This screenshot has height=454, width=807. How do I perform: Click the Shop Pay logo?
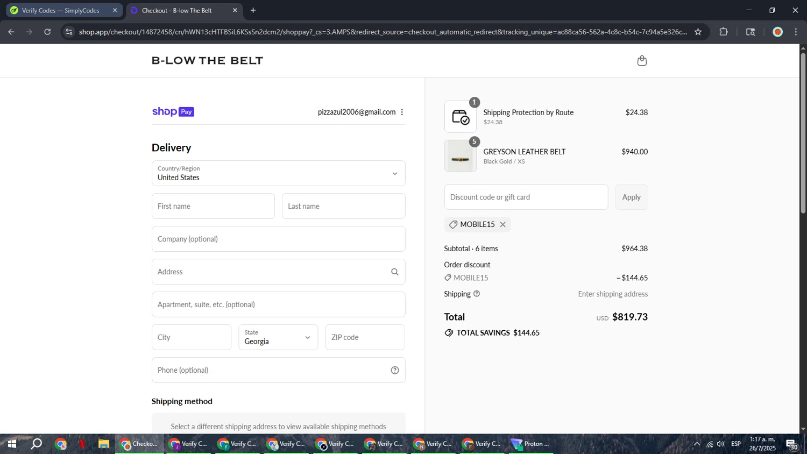(x=173, y=111)
